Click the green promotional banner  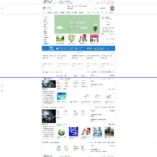(77, 24)
